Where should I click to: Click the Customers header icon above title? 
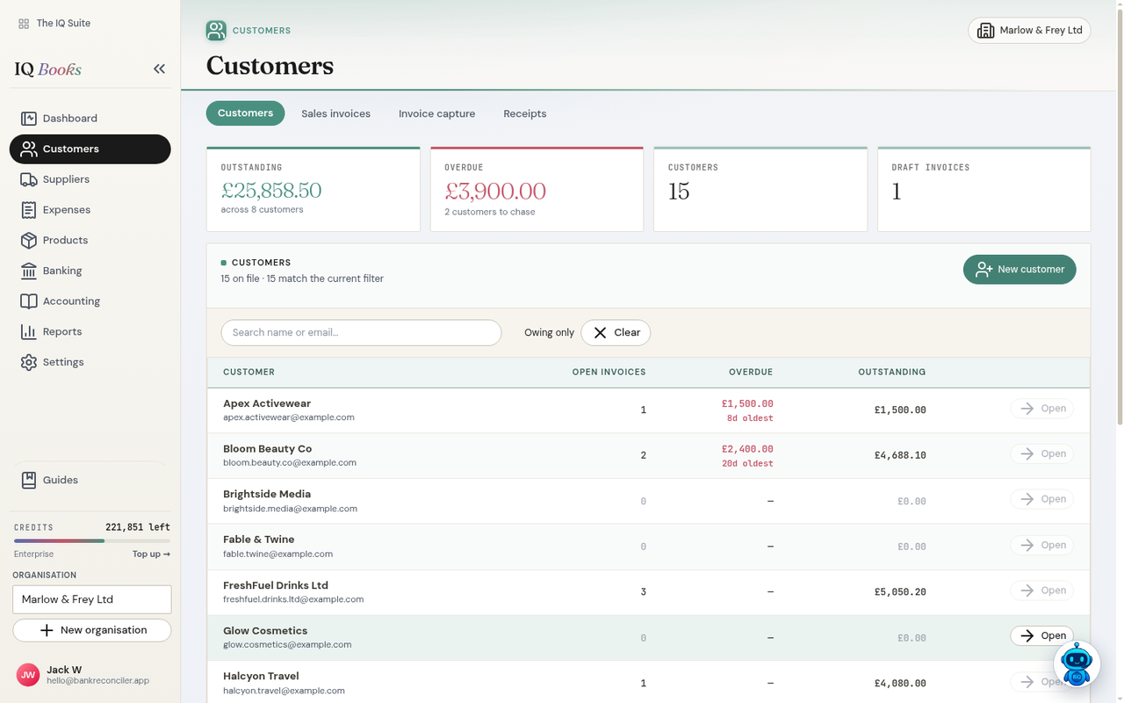pyautogui.click(x=216, y=31)
